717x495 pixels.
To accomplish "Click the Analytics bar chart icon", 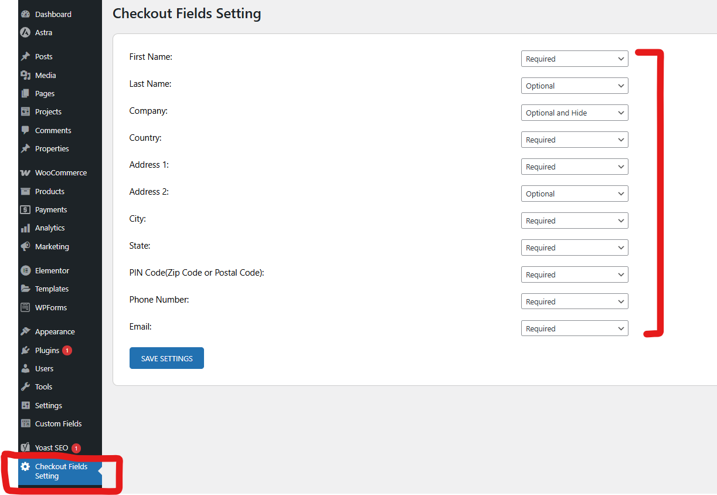I will (25, 228).
